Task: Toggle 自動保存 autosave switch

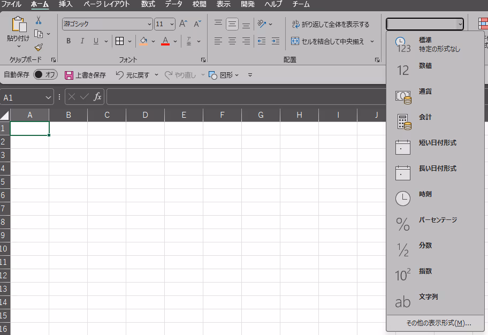Action: point(45,74)
